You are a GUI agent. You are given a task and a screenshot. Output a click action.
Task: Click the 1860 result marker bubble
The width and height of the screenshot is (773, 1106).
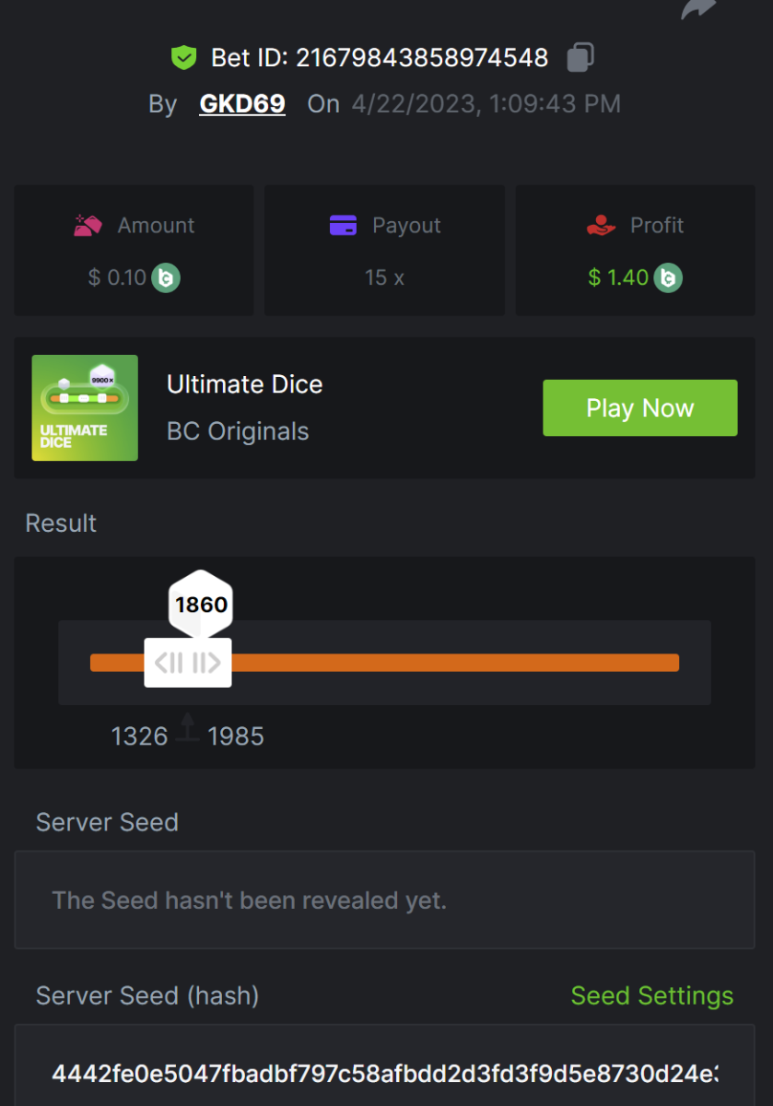pos(201,605)
